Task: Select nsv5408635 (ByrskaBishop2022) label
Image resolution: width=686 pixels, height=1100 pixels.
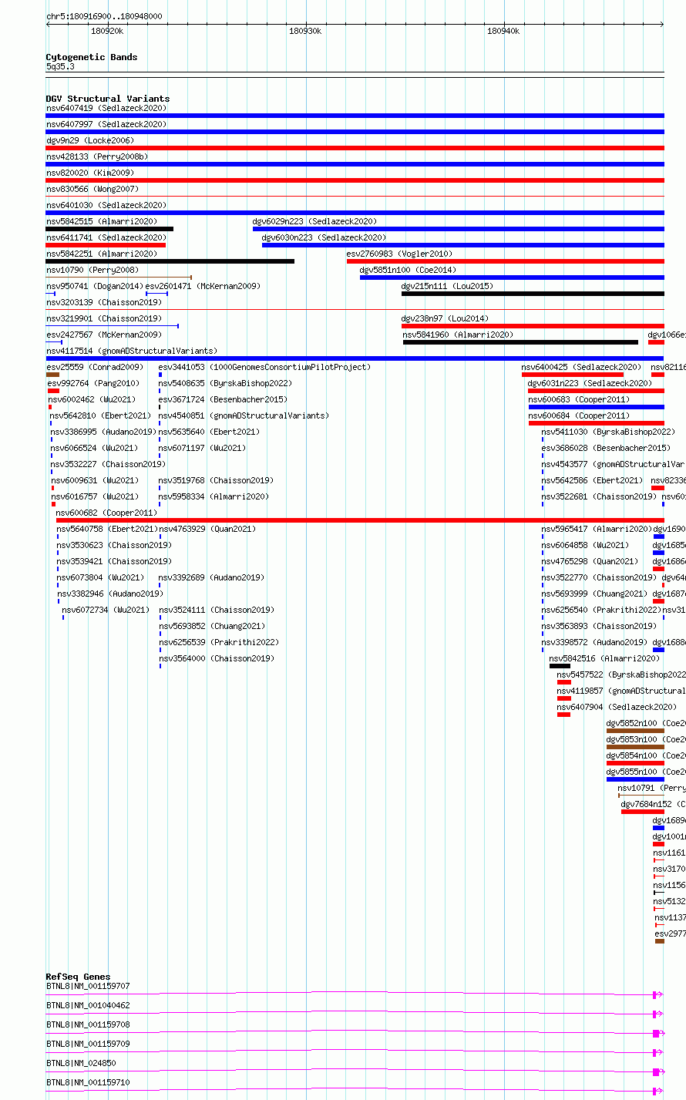Action: click(x=225, y=383)
